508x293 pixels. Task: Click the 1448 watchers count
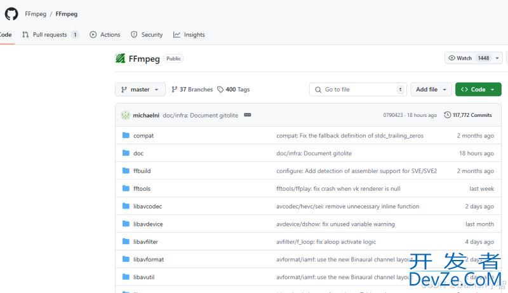[x=483, y=58]
